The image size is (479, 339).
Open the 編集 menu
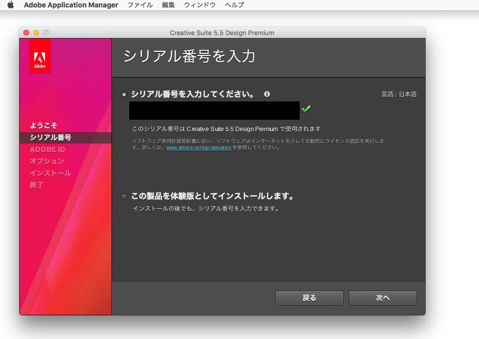pos(168,5)
